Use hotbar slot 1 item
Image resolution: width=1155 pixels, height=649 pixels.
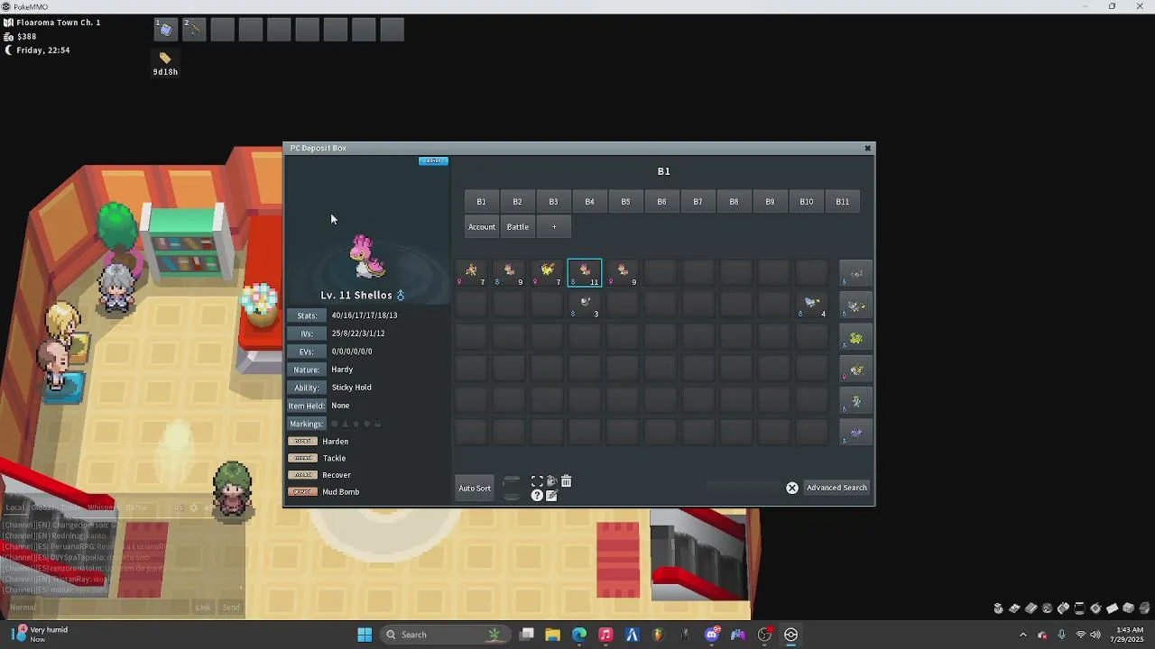point(165,30)
